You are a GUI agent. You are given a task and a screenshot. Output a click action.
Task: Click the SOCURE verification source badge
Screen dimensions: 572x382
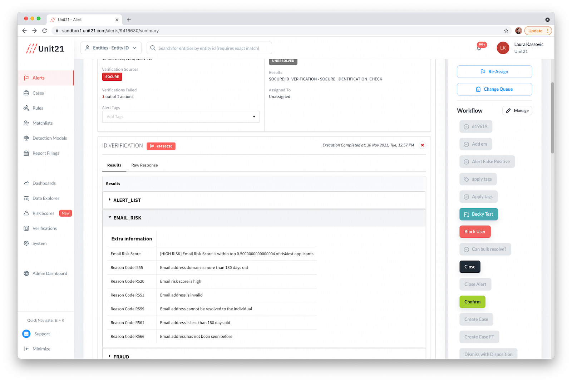(112, 77)
